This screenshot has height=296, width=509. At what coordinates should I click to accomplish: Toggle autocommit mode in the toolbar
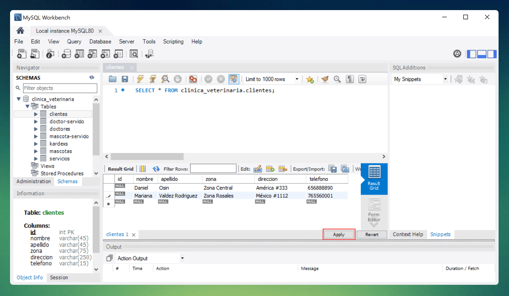pyautogui.click(x=233, y=79)
